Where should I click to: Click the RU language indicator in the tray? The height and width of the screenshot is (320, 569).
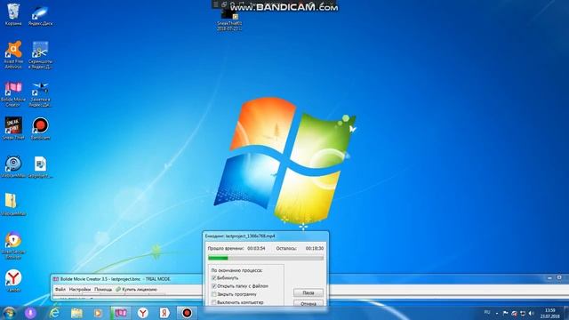click(x=487, y=312)
